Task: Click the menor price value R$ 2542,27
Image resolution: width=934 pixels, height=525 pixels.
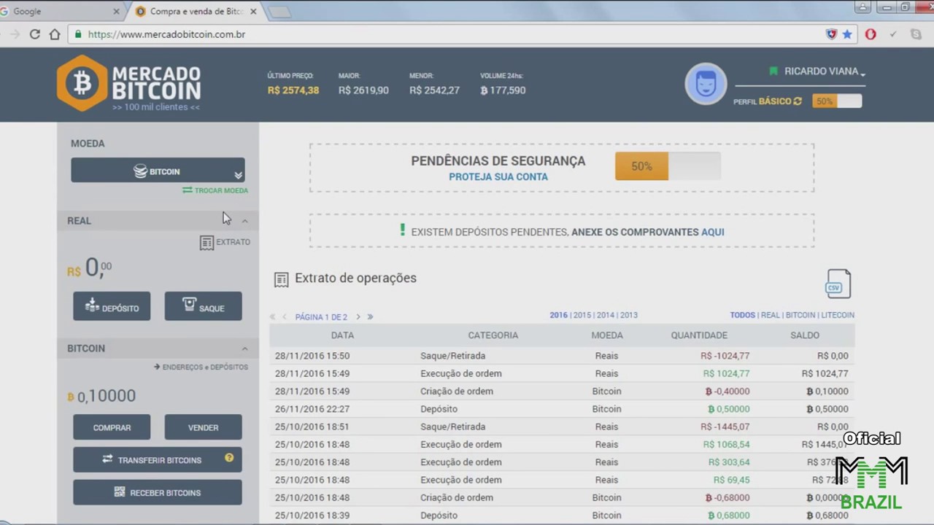Action: pos(434,90)
